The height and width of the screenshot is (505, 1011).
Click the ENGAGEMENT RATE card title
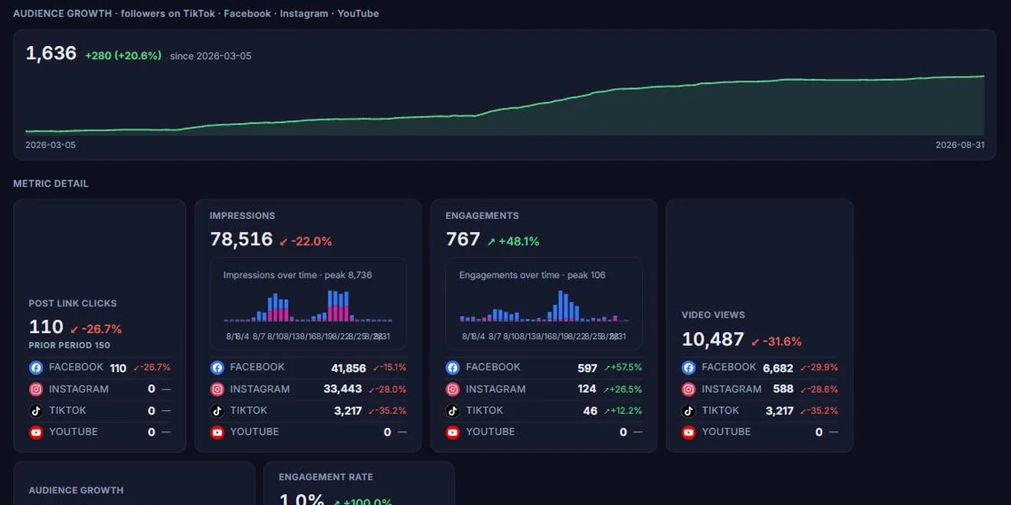click(326, 477)
